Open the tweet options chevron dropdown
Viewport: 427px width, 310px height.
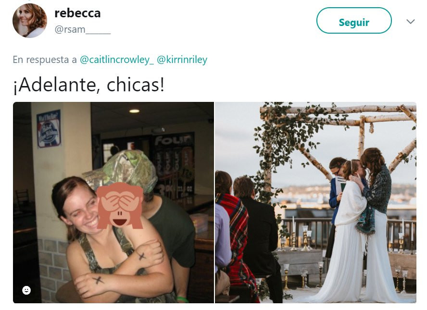(410, 21)
